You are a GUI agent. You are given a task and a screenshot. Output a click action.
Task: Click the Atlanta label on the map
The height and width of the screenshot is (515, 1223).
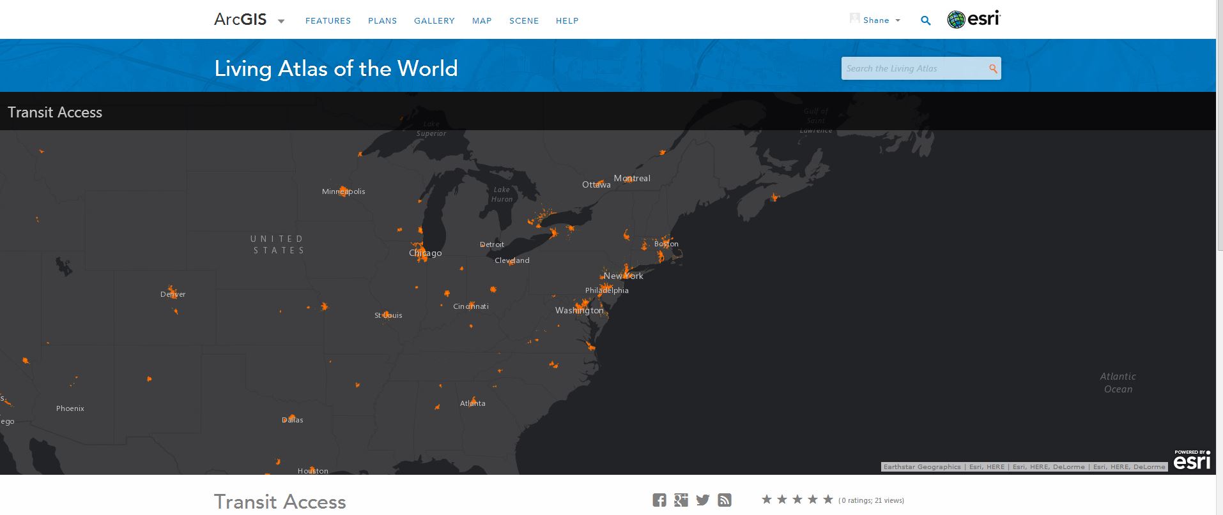[473, 403]
